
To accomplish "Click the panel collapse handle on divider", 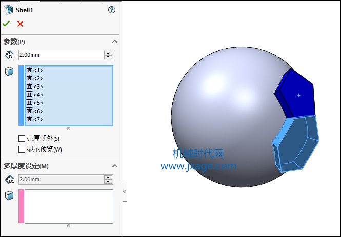I will [x=125, y=191].
